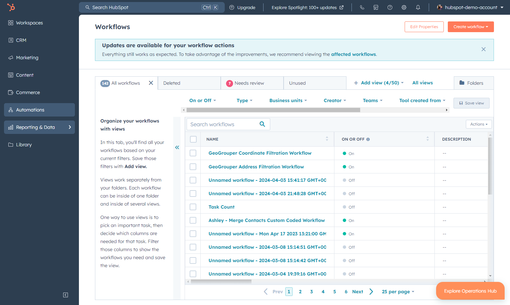This screenshot has width=510, height=305.
Task: Go to next page arrow icon
Action: (371, 292)
